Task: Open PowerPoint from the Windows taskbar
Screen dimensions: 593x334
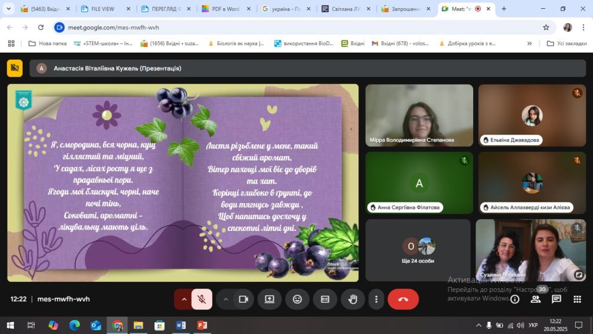Action: pos(202,325)
